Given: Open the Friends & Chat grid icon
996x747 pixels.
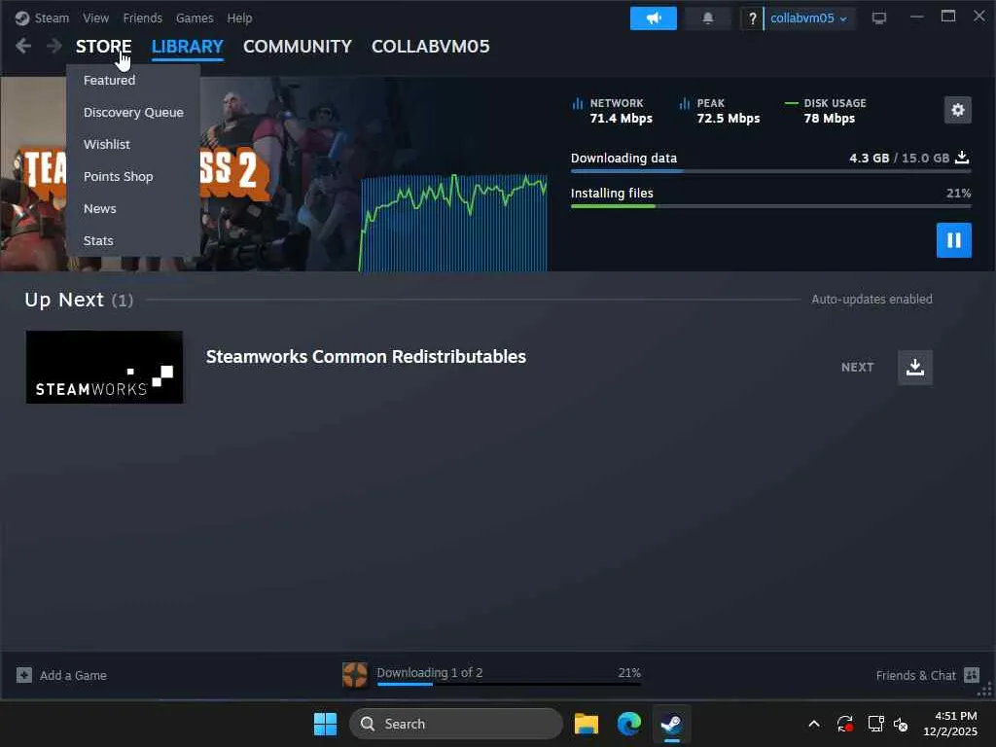Looking at the screenshot, I should pyautogui.click(x=972, y=675).
